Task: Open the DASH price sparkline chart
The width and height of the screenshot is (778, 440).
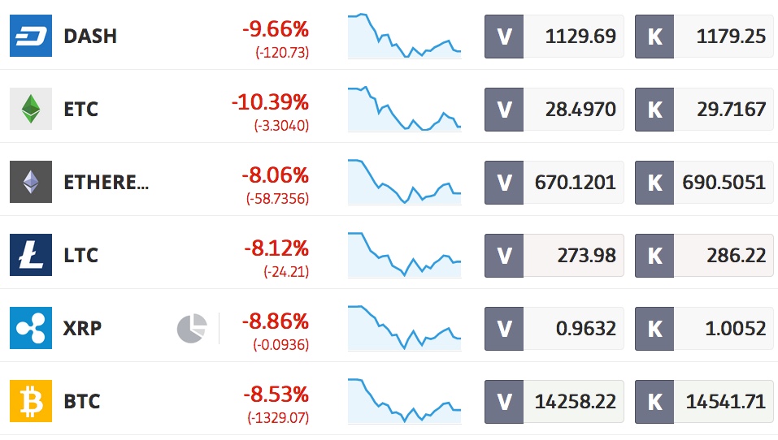Action: pyautogui.click(x=404, y=36)
